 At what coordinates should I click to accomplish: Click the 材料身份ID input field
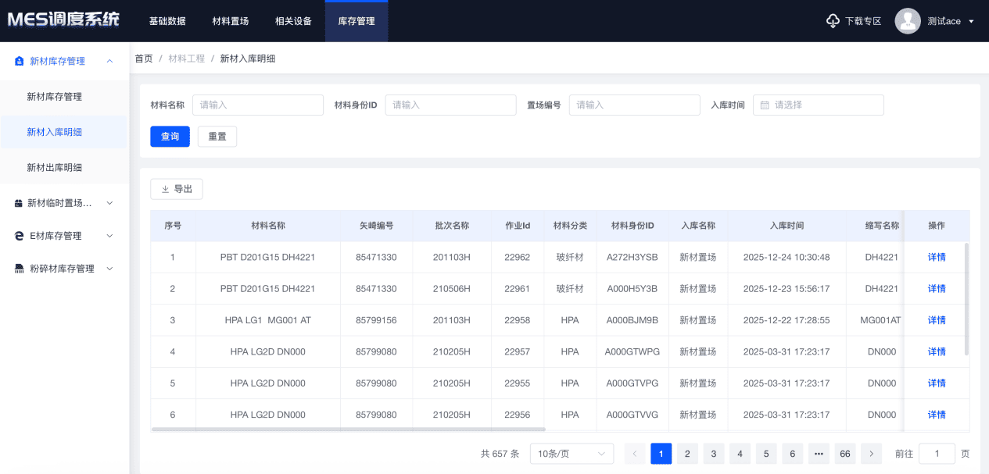point(450,105)
